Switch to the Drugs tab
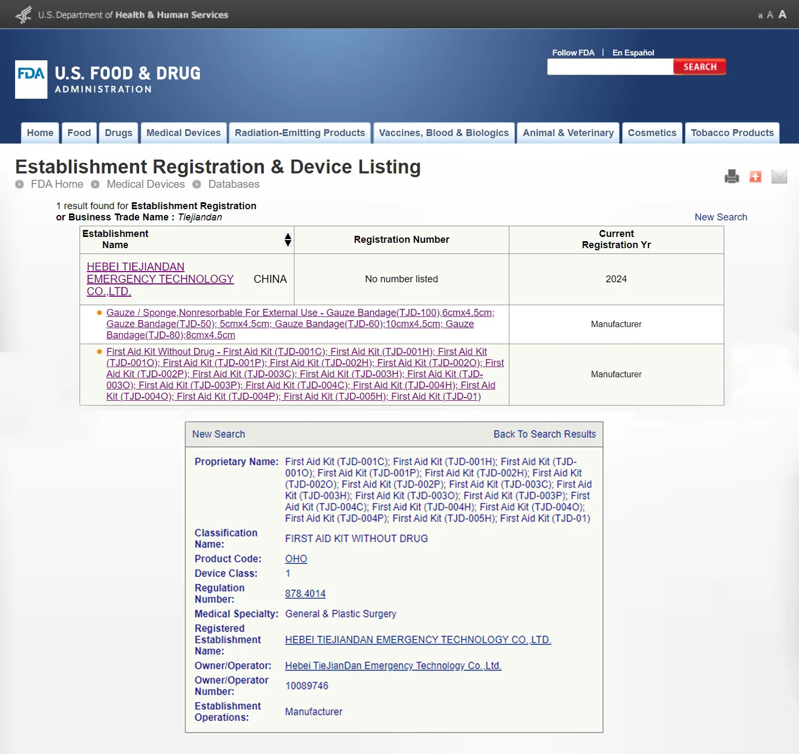The height and width of the screenshot is (754, 799). tap(118, 133)
